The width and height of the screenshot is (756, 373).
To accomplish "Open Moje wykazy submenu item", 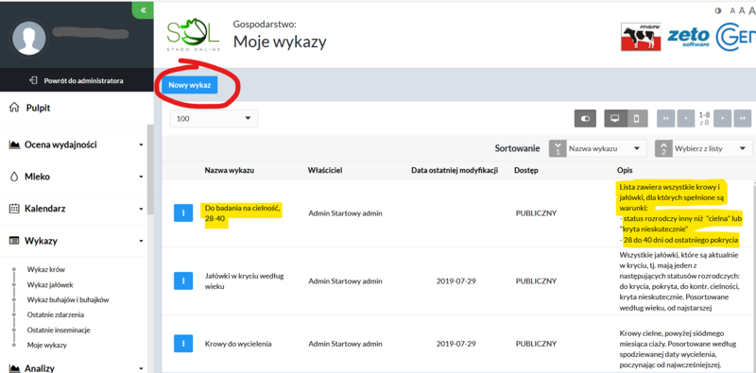I will click(46, 345).
